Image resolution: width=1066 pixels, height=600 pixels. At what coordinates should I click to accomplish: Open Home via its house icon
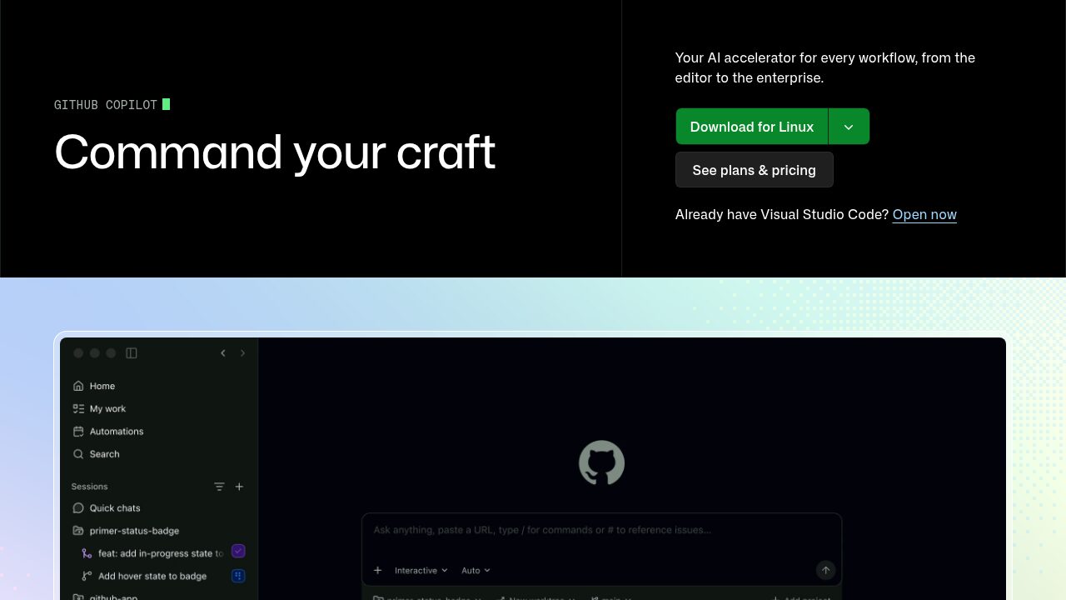tap(78, 386)
